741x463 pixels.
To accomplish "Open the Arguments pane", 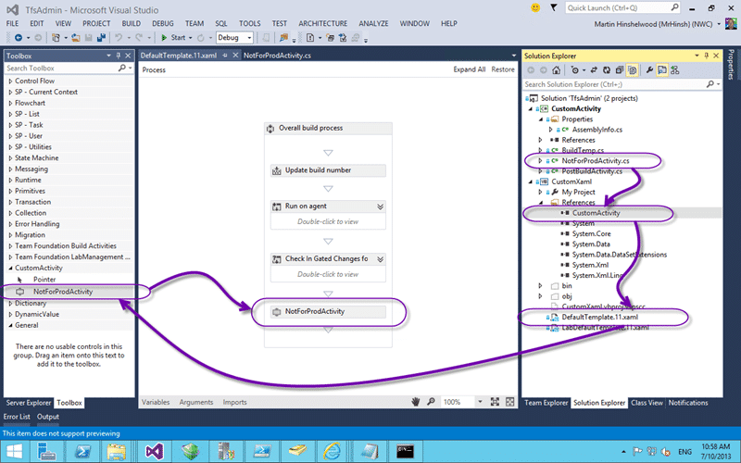I will pyautogui.click(x=196, y=402).
